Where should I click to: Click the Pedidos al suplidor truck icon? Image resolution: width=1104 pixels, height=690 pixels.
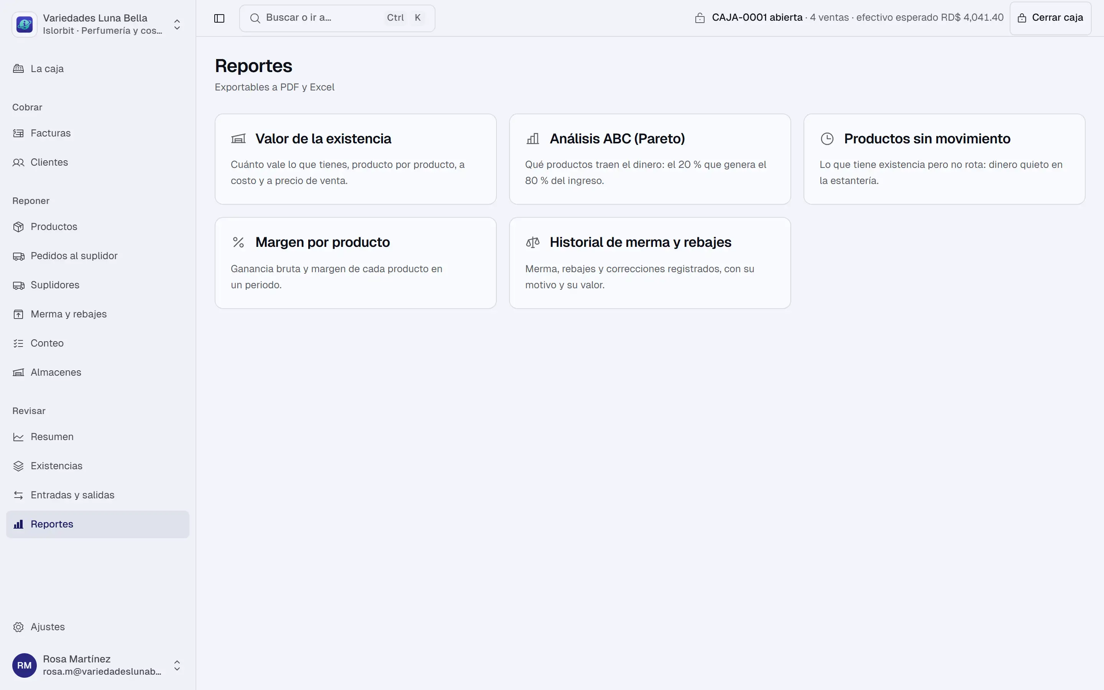(x=18, y=256)
